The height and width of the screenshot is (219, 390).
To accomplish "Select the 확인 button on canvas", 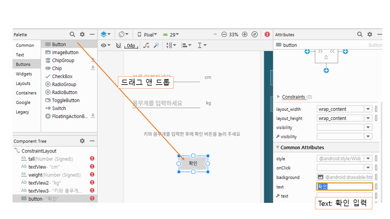I will (x=193, y=163).
